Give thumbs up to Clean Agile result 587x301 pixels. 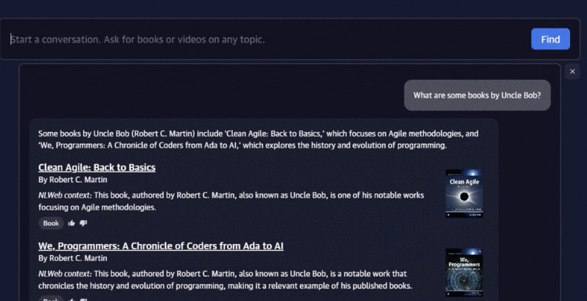pyautogui.click(x=71, y=224)
